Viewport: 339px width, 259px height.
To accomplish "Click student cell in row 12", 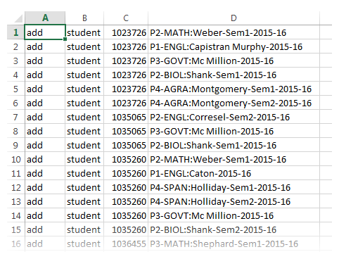I will [x=84, y=187].
